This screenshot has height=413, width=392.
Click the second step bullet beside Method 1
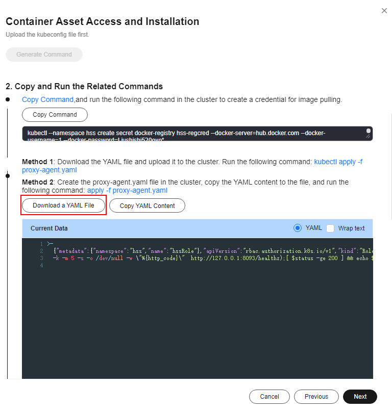coord(8,176)
